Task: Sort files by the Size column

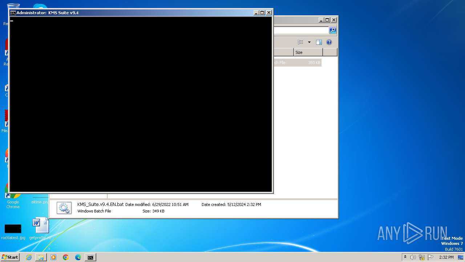Action: pyautogui.click(x=308, y=52)
